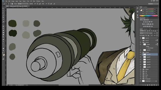The width and height of the screenshot is (161, 90).
Task: Create a new layer
Action: pos(154,85)
